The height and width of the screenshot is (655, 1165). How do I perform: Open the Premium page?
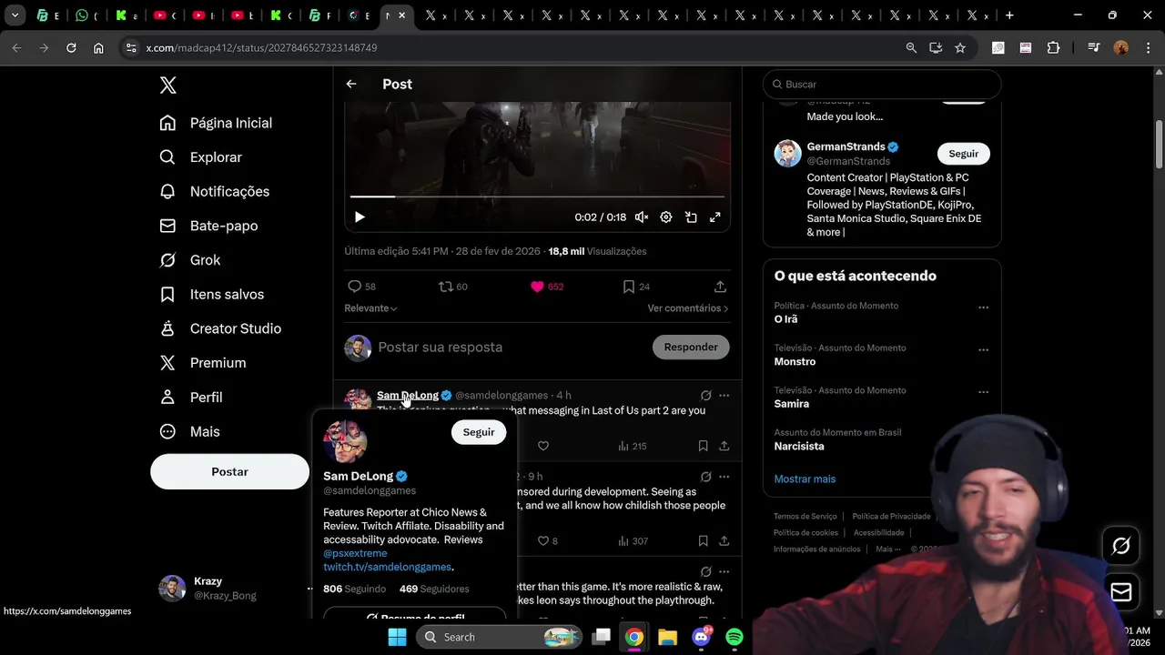pyautogui.click(x=203, y=363)
